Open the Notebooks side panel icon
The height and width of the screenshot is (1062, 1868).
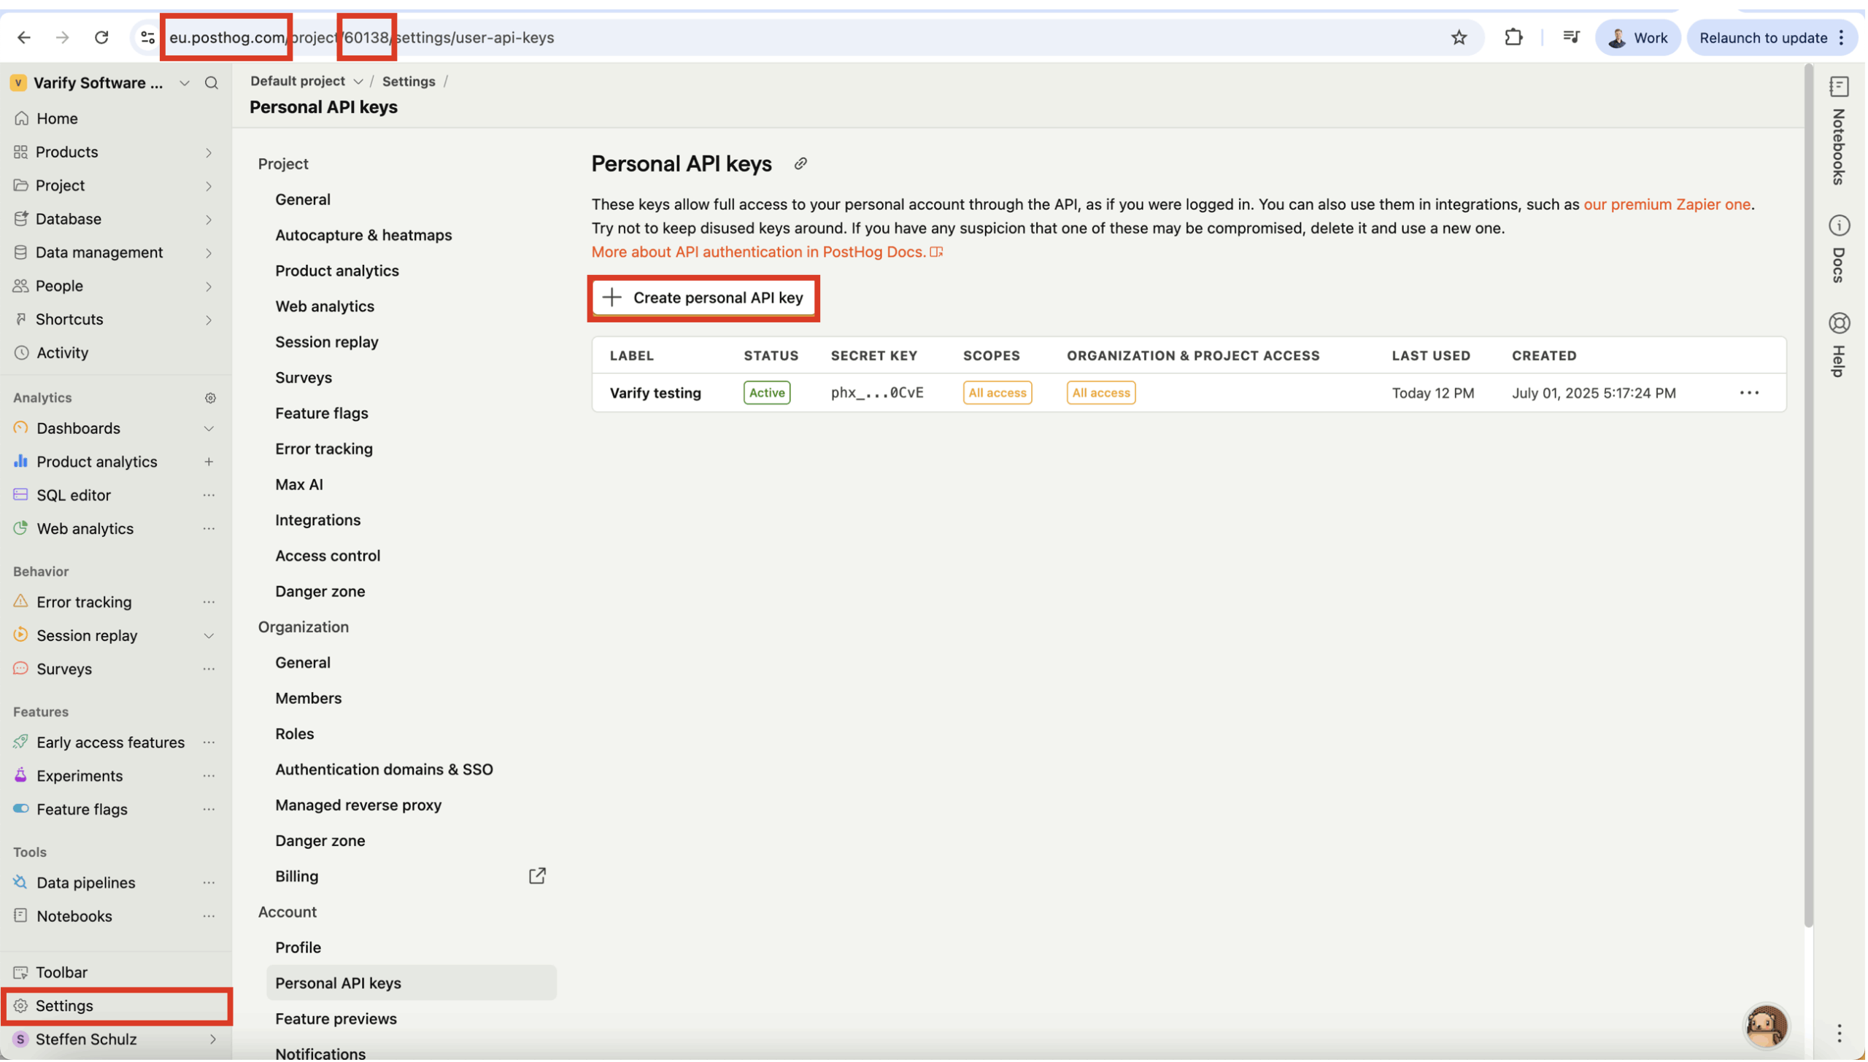1840,87
